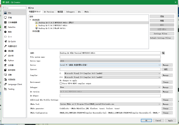Open the CMake Tool dropdown
The width and height of the screenshot is (179, 125).
point(110,104)
